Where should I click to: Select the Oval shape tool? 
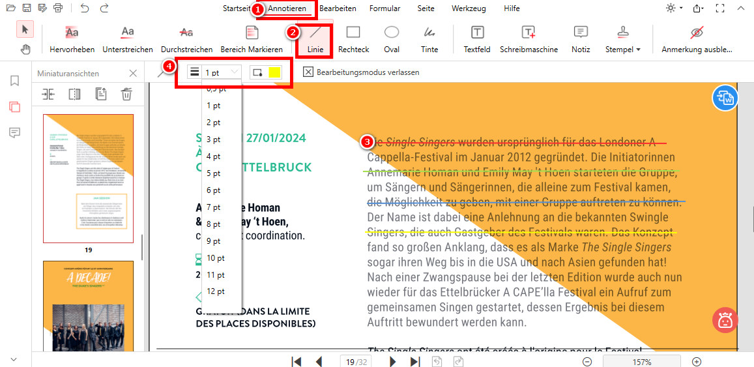(x=392, y=40)
